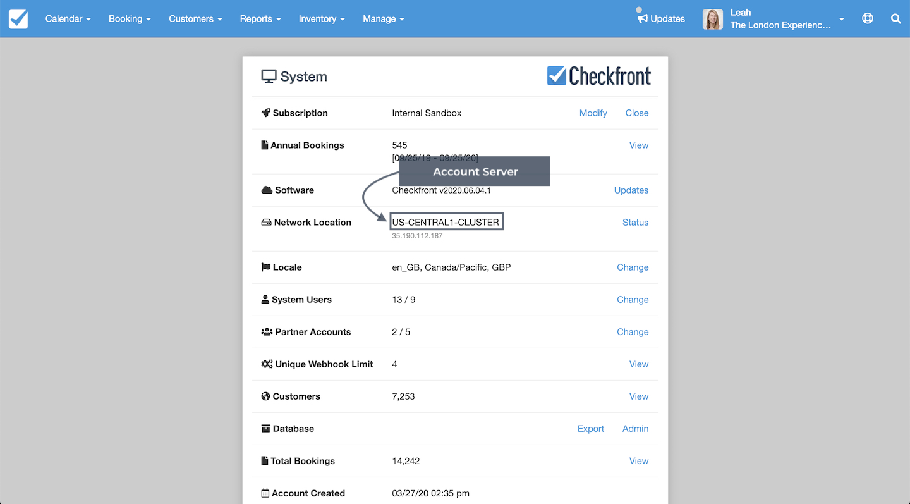Click the Checkfront checkmark home logo
The width and height of the screenshot is (910, 504).
click(x=18, y=19)
